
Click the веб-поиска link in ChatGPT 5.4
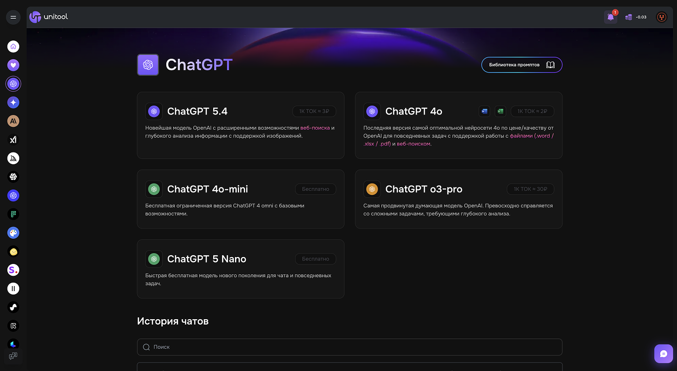(315, 128)
